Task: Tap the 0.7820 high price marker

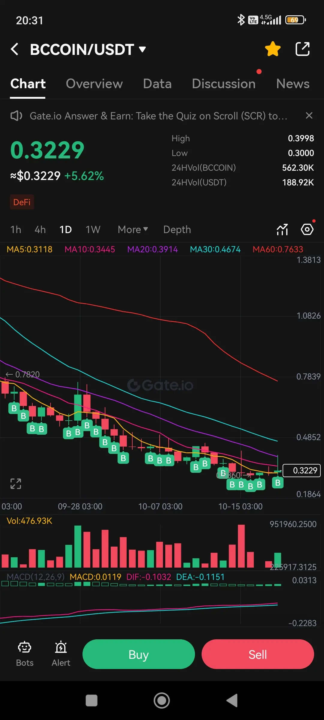Action: tap(23, 374)
